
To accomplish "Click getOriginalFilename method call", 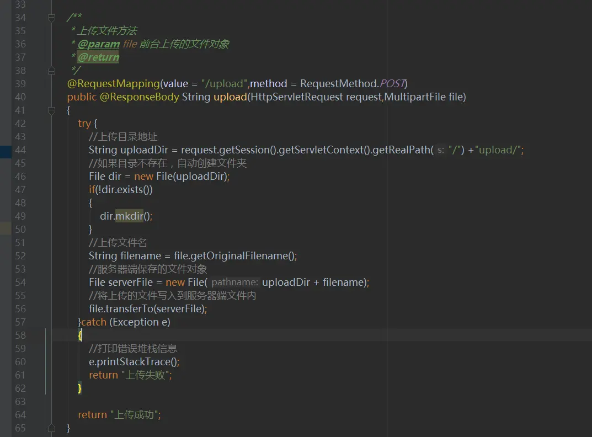I will [x=239, y=256].
